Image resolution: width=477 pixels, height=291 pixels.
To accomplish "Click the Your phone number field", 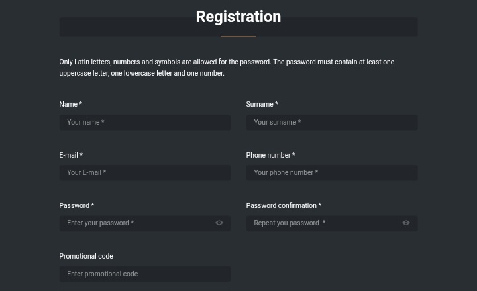I will 331,173.
